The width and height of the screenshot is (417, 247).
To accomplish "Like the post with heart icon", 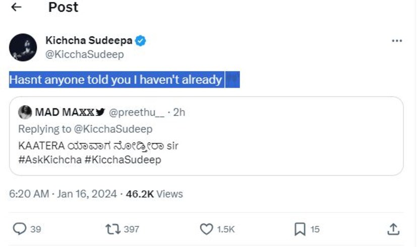I will (207, 229).
